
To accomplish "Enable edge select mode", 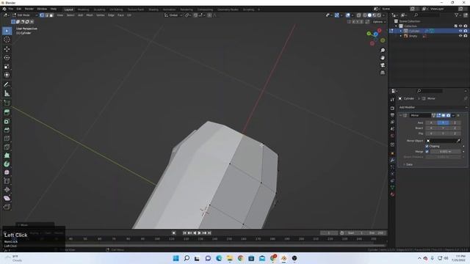I will coord(46,15).
